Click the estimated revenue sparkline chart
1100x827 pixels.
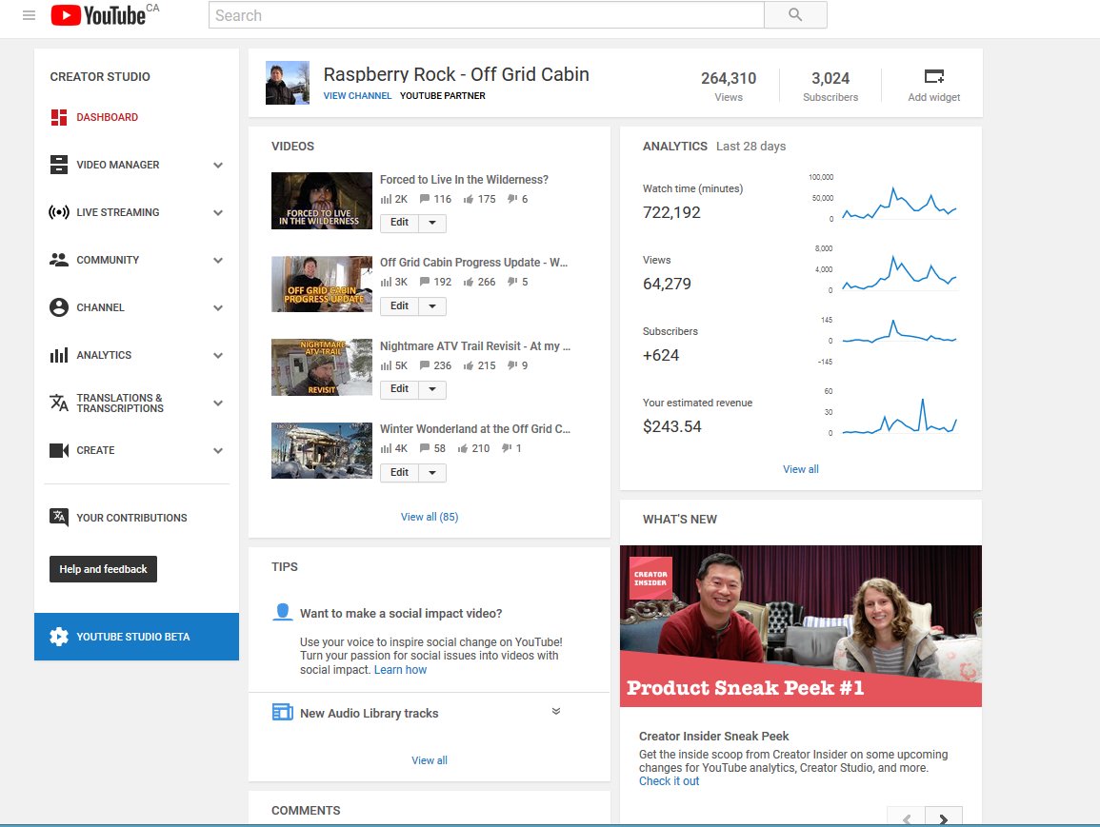(899, 416)
